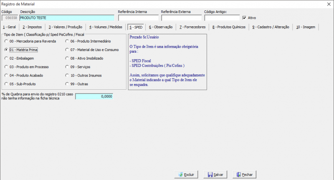334x180 pixels.
Task: Choose 07 - Material de Uso e Consumo
Action: point(67,50)
